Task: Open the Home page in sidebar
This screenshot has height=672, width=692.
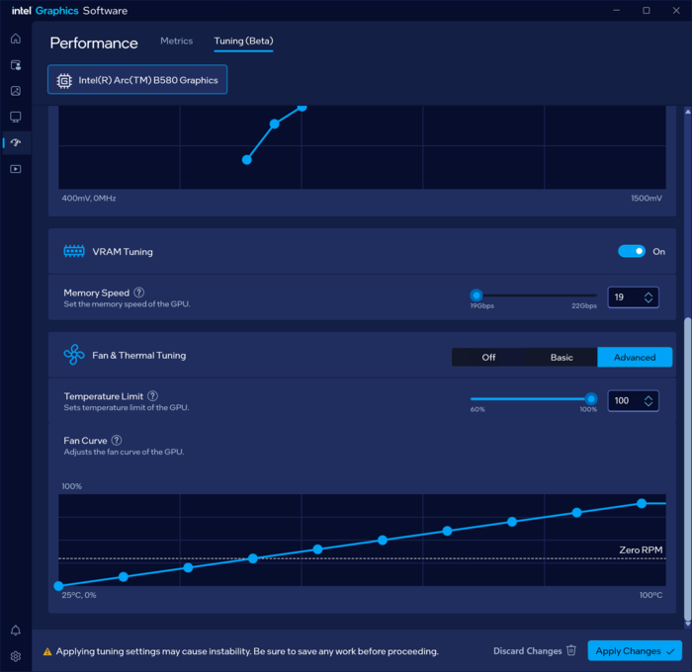Action: coord(16,39)
